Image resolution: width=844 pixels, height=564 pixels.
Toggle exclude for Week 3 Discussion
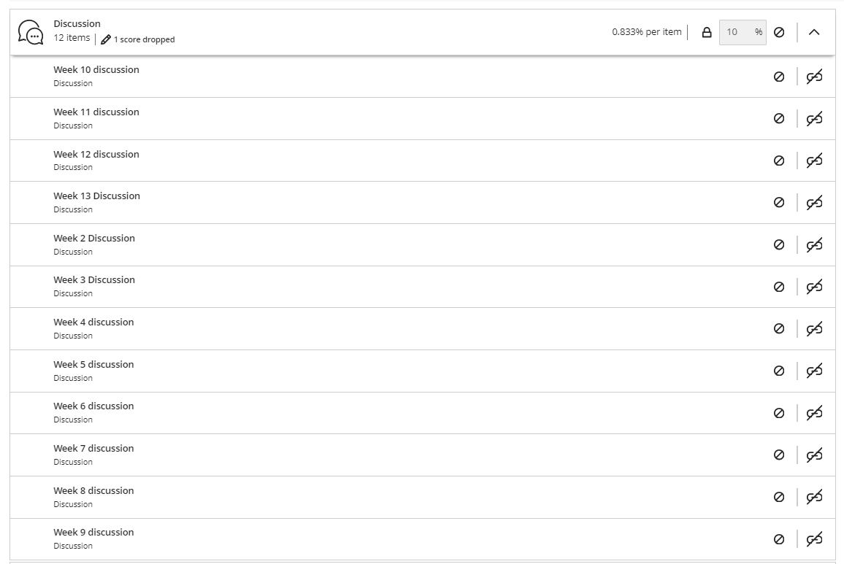coord(779,287)
